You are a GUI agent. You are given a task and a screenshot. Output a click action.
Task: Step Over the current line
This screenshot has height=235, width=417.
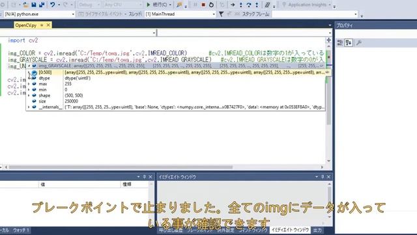[249, 5]
